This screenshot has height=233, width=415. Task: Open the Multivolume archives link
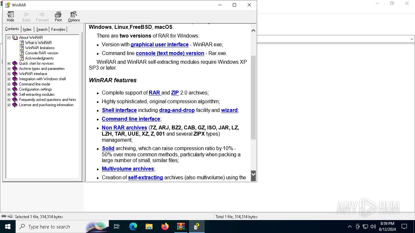click(128, 169)
